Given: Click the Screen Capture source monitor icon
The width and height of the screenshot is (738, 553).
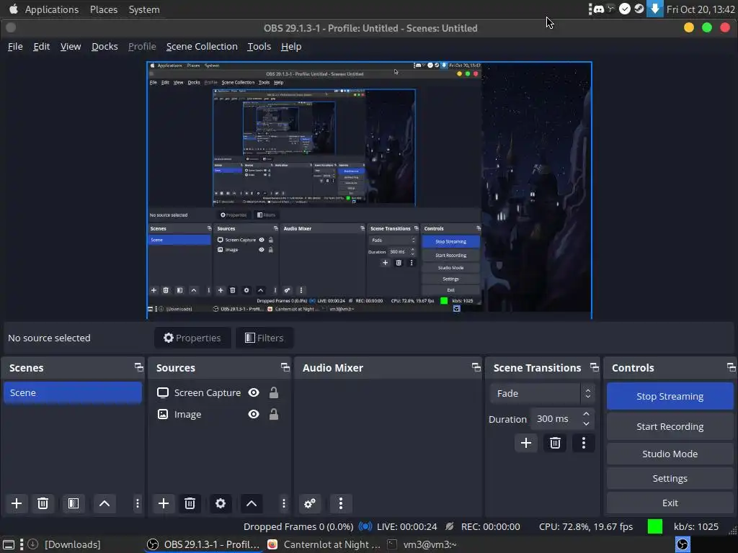Looking at the screenshot, I should 163,392.
